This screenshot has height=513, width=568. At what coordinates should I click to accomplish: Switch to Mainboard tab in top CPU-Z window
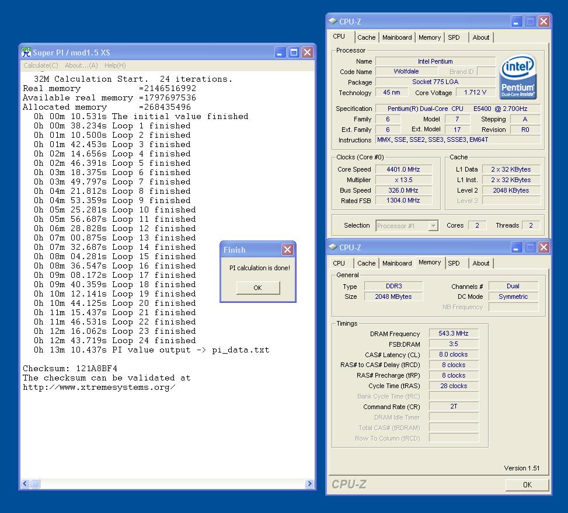[397, 37]
